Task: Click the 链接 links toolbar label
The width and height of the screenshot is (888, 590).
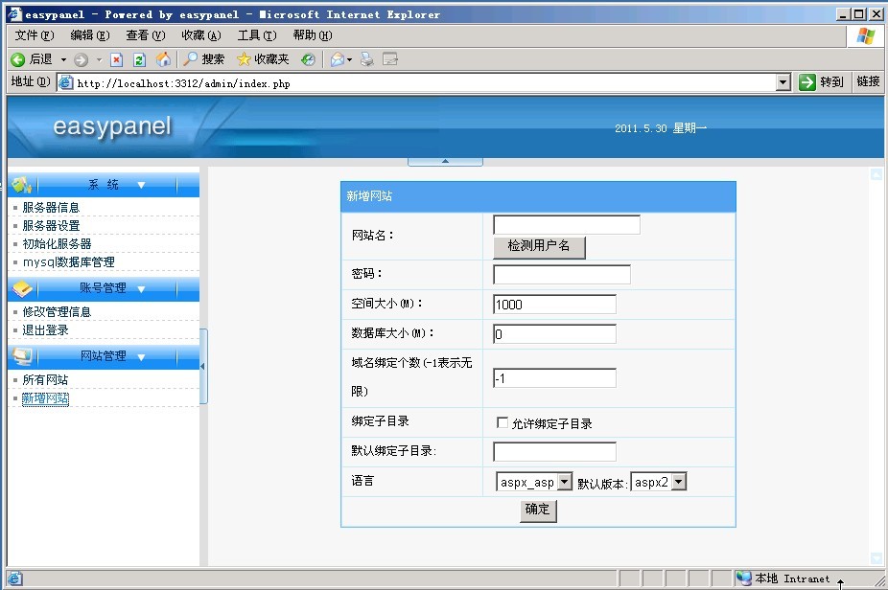Action: tap(868, 82)
